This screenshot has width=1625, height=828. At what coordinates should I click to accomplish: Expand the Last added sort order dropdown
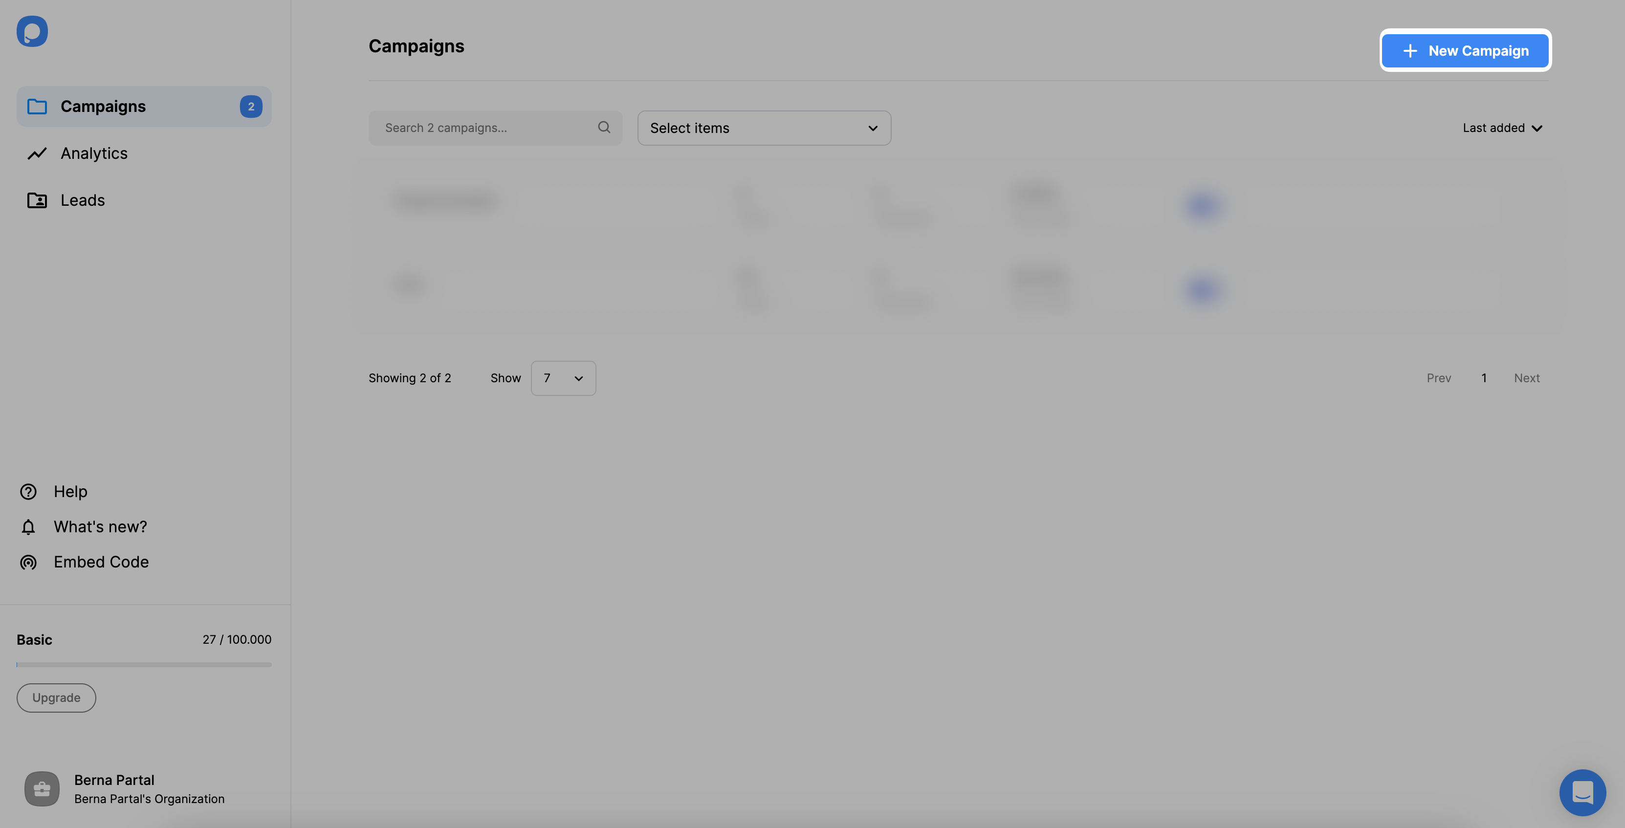click(x=1502, y=128)
